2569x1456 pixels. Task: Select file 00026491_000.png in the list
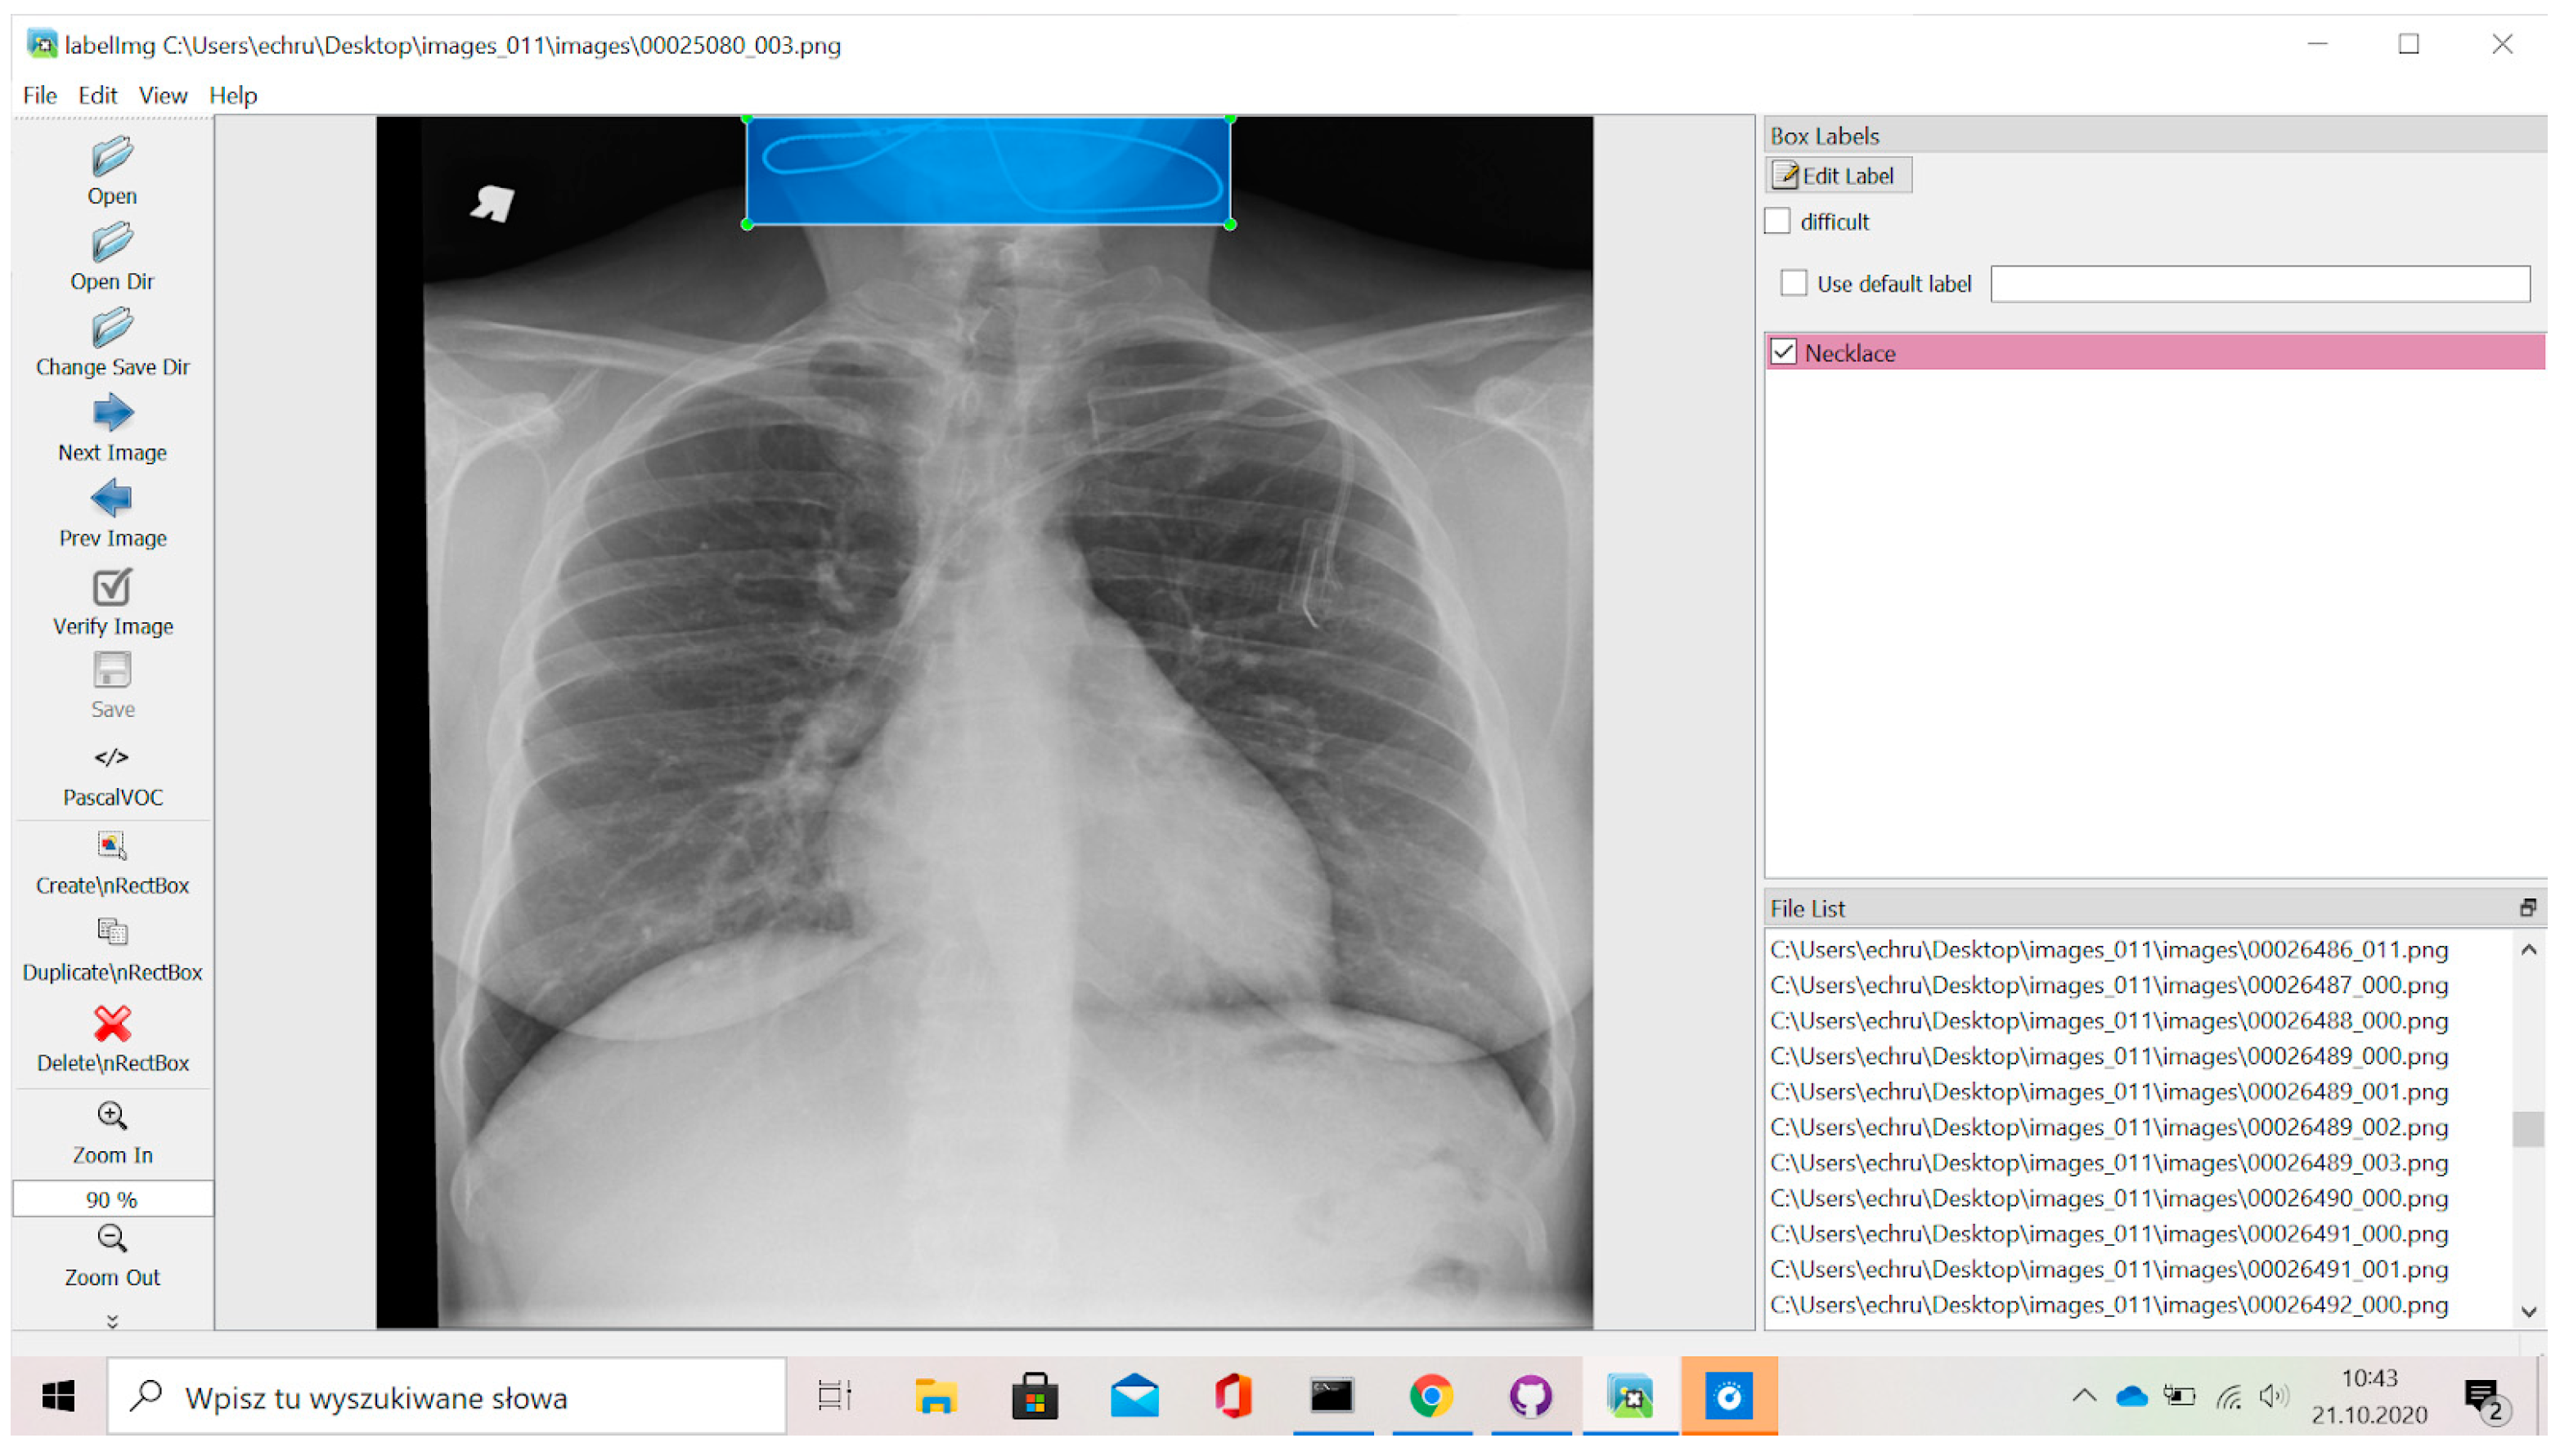pos(2109,1233)
